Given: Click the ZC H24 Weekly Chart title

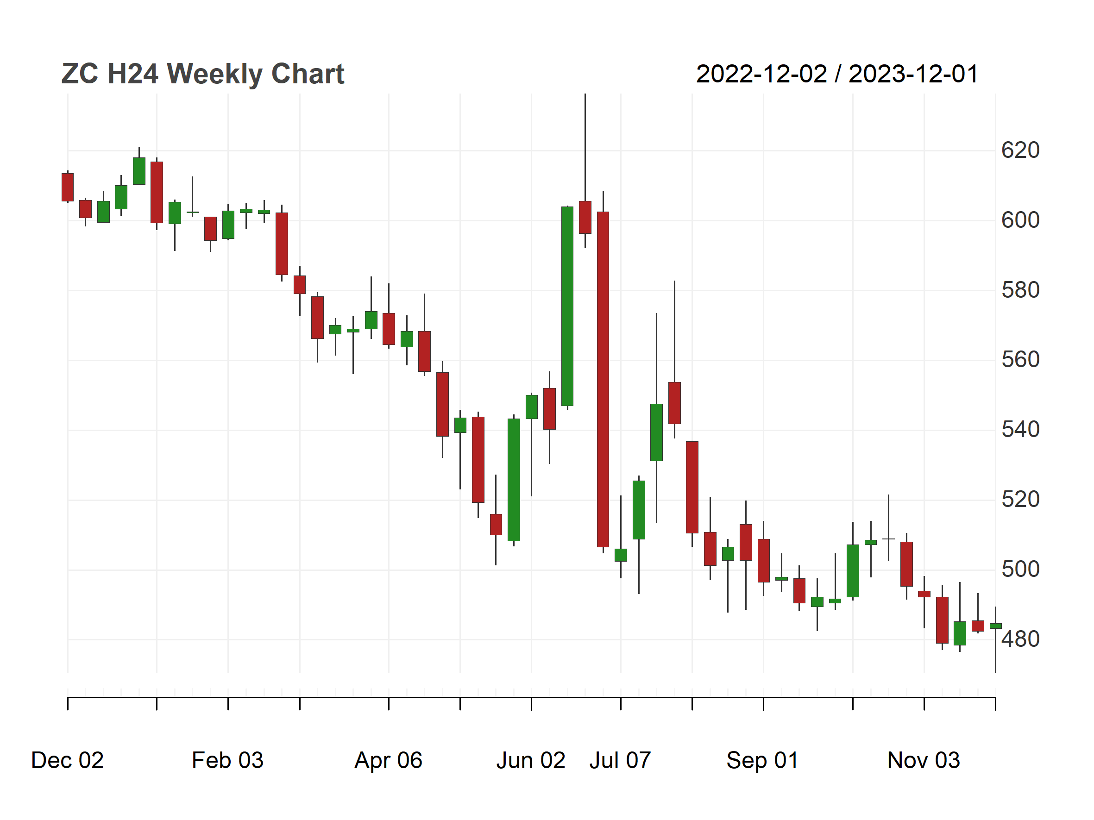Looking at the screenshot, I should tap(203, 74).
